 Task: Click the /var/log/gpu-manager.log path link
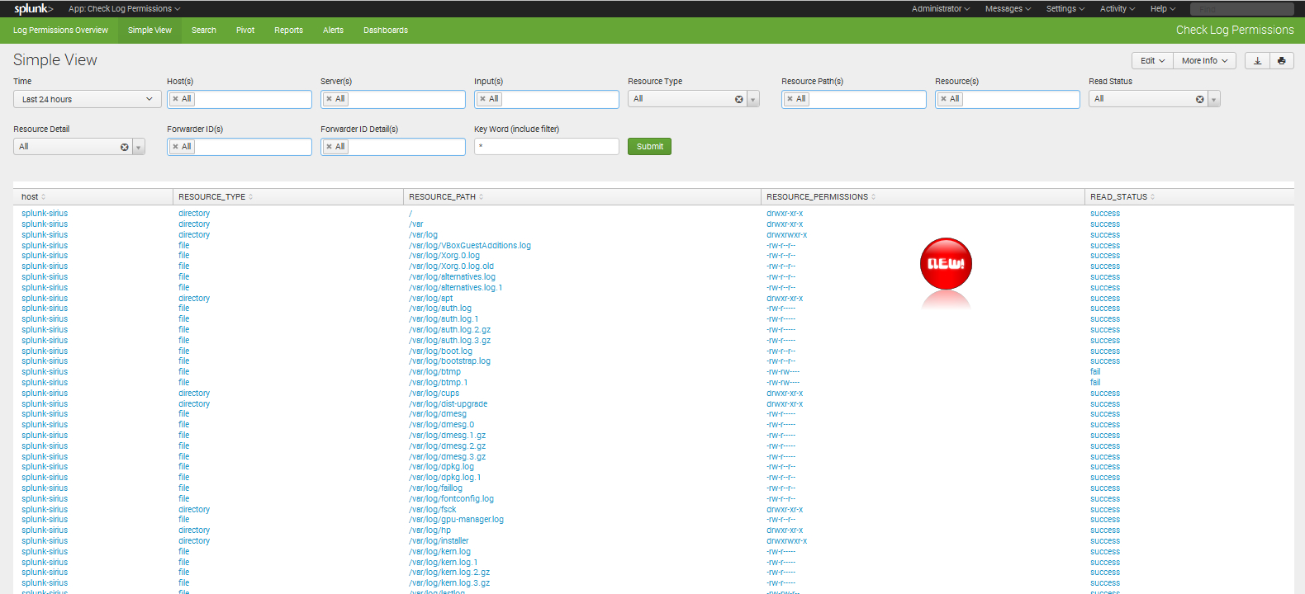coord(456,520)
